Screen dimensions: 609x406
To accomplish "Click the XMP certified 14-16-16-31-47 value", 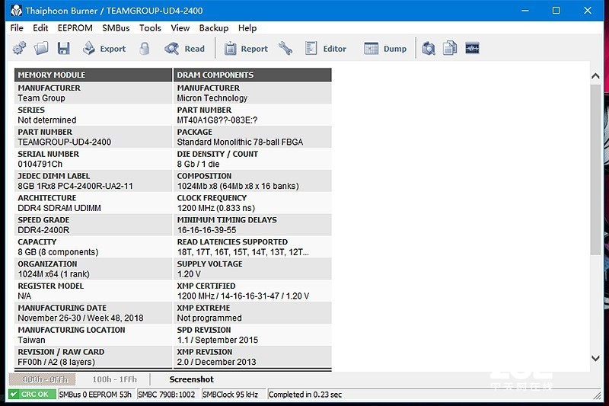I will [x=243, y=296].
